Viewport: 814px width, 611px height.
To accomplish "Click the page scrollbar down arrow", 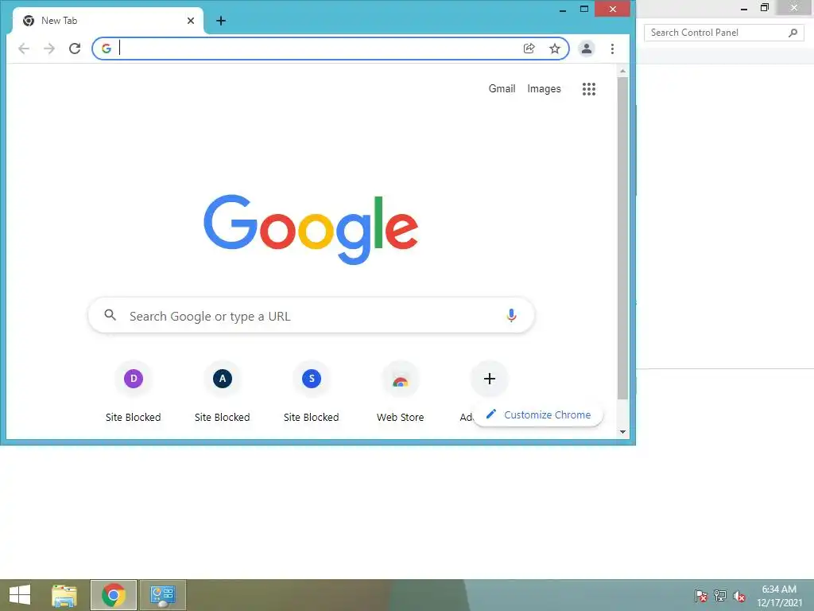I will 623,432.
